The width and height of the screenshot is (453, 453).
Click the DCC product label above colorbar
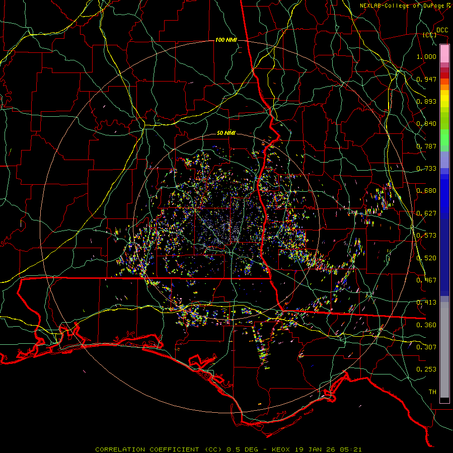tap(442, 30)
